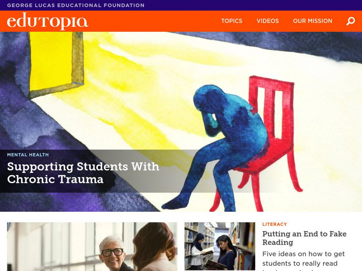This screenshot has height=271, width=362.
Task: Click the orange navigation bar background
Action: [x=152, y=21]
